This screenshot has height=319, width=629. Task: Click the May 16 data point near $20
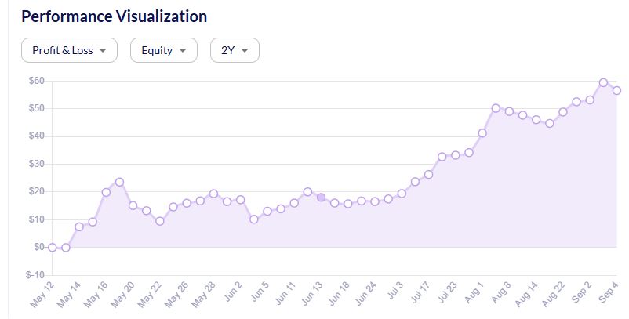[106, 192]
